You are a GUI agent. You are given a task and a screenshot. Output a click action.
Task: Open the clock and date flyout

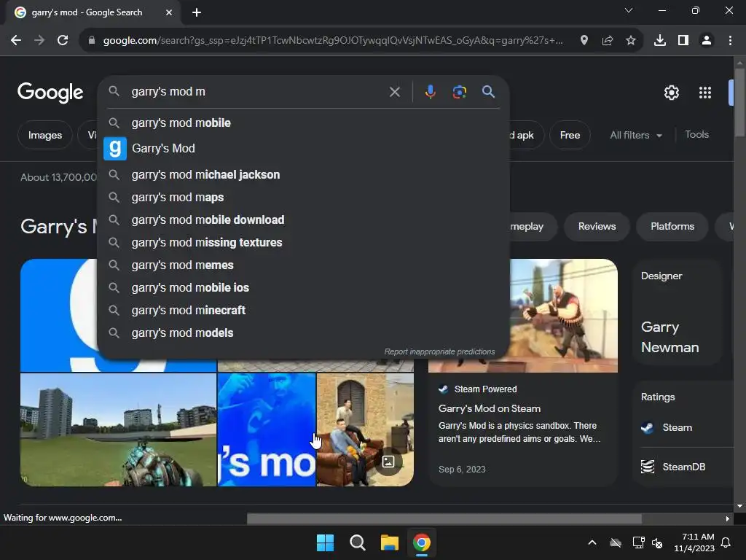694,542
